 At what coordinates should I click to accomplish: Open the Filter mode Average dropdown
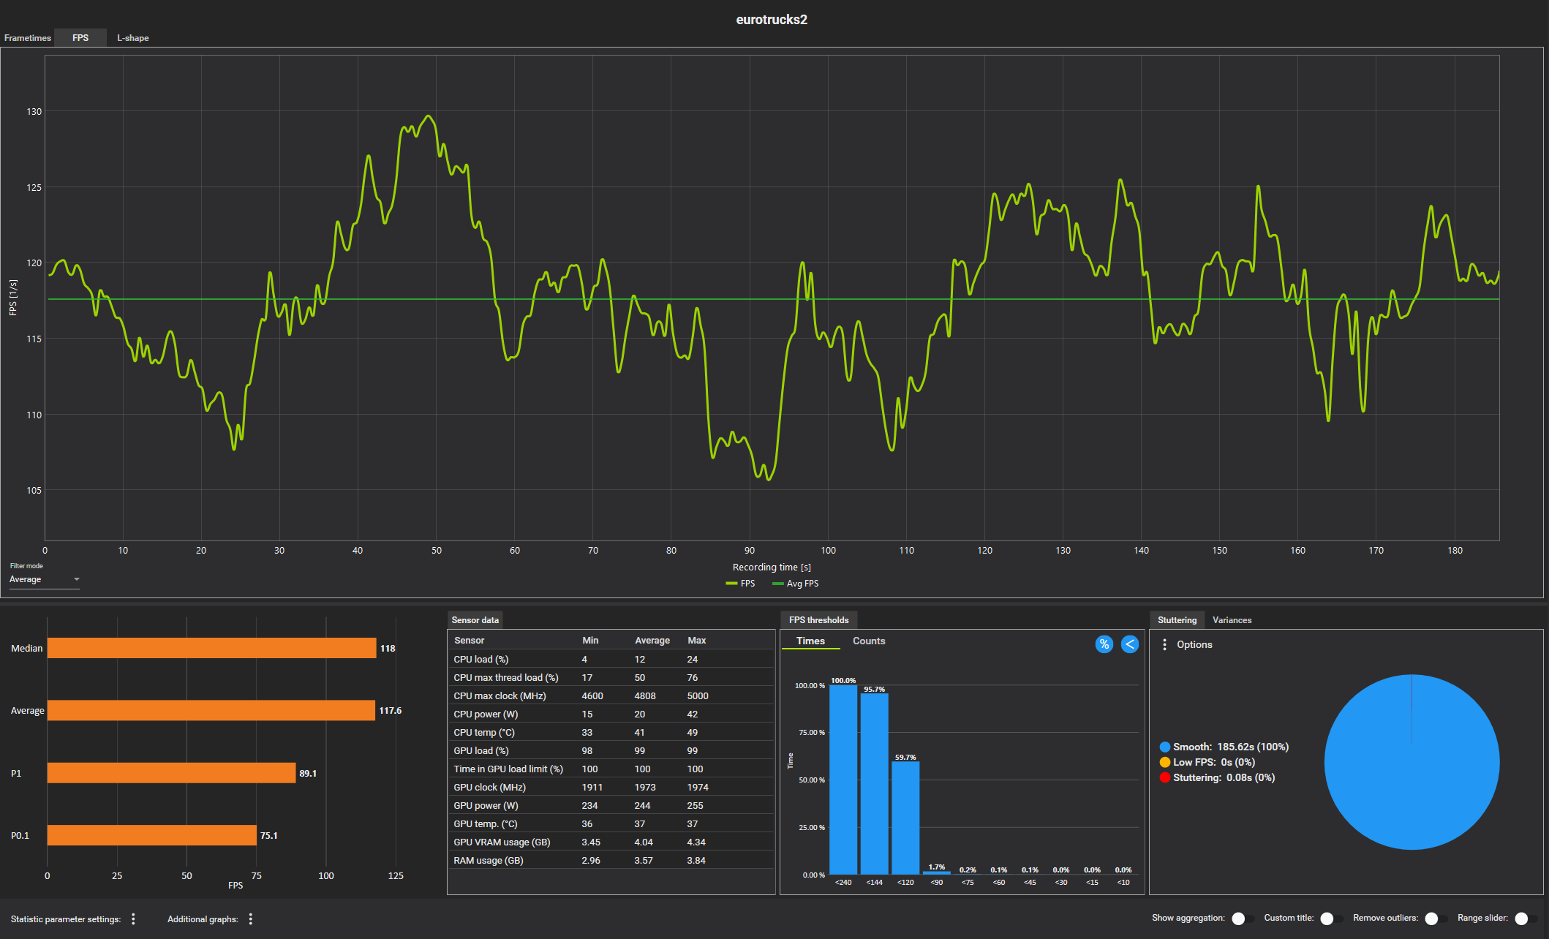click(x=44, y=579)
